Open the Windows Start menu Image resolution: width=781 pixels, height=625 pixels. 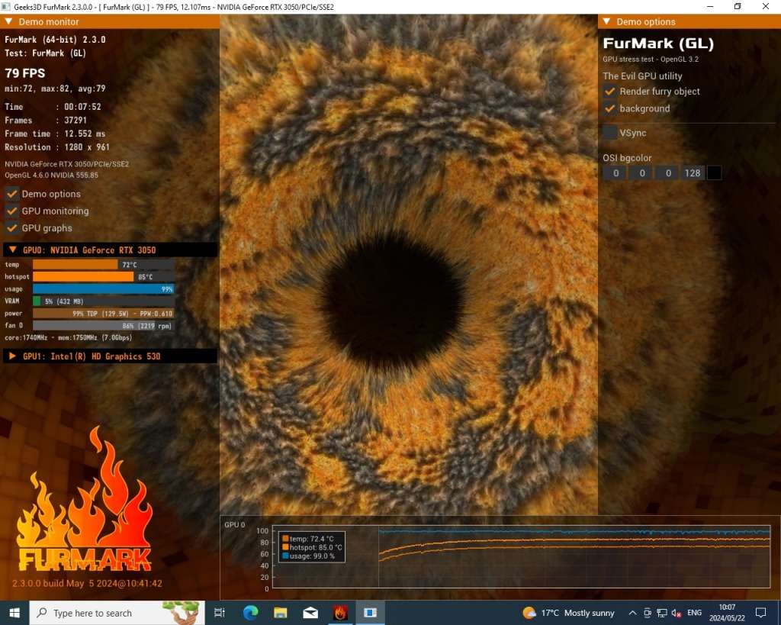[x=14, y=612]
